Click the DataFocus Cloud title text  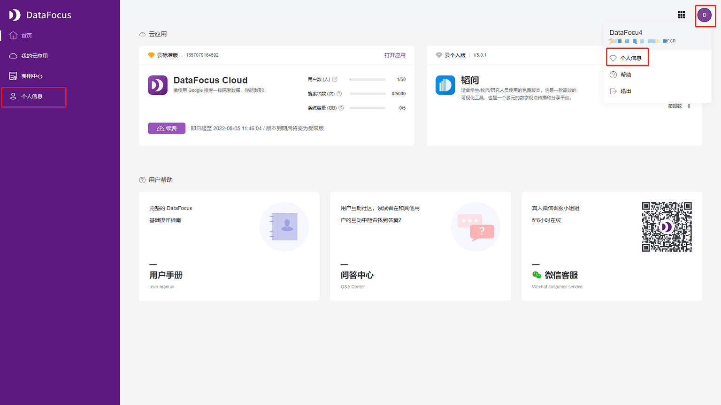point(210,80)
